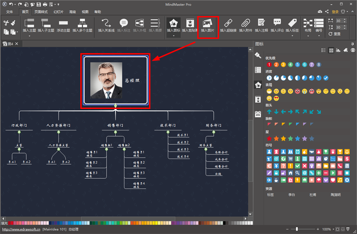
Task: Select the Format Painter brush in ribbon
Action: [x=13, y=23]
